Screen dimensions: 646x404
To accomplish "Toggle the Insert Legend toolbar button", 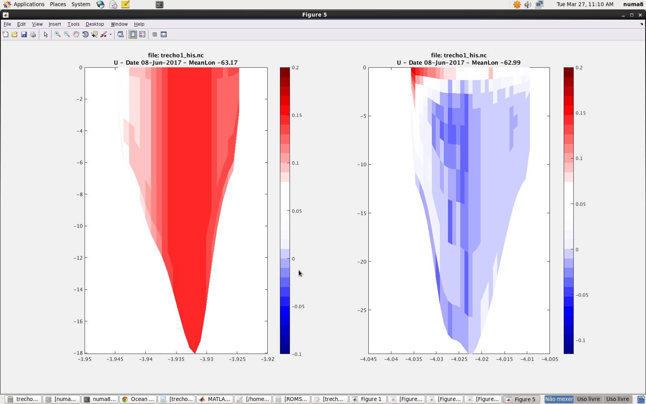I will (142, 35).
